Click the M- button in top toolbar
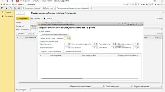The image size is (165, 92). pyautogui.click(x=147, y=5)
